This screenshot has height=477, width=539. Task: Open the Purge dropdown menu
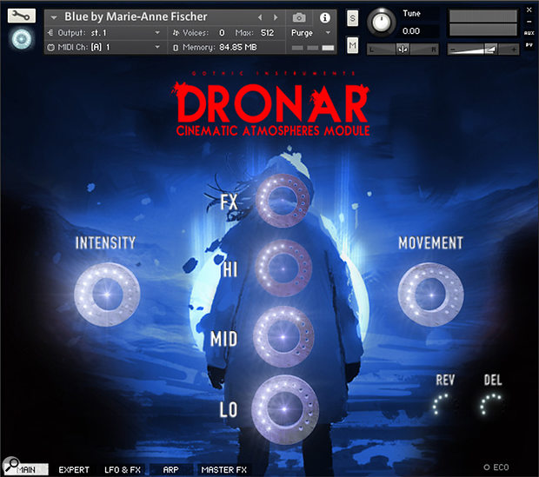(310, 33)
